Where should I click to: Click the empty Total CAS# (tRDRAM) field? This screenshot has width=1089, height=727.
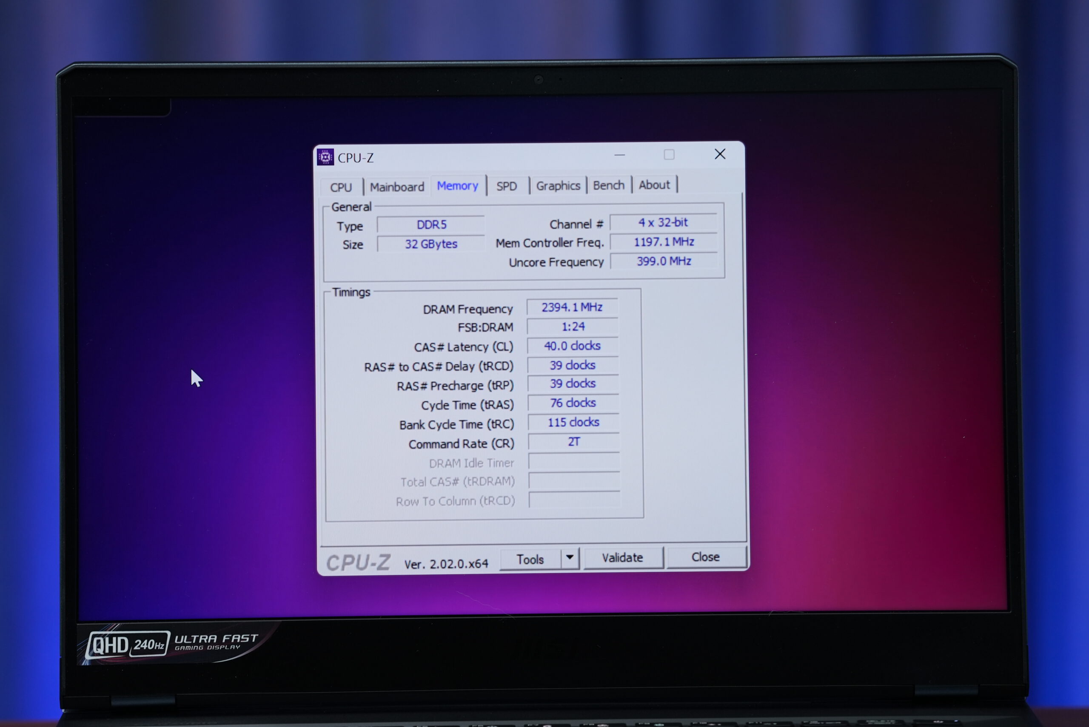(574, 480)
